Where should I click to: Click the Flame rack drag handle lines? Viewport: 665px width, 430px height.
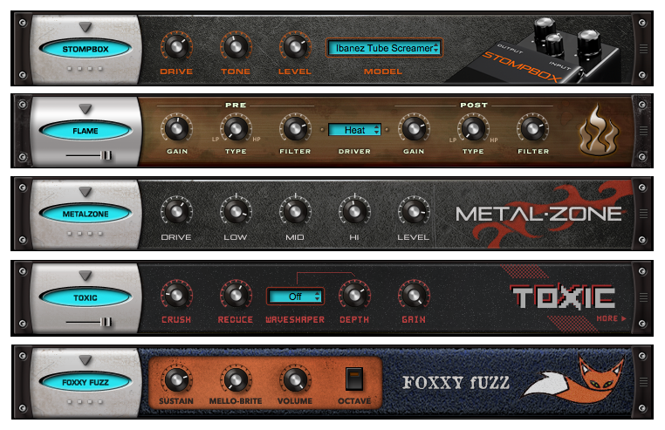pyautogui.click(x=643, y=131)
